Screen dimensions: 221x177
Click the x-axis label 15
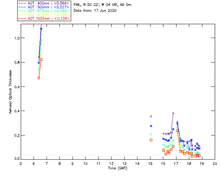coord(150,164)
